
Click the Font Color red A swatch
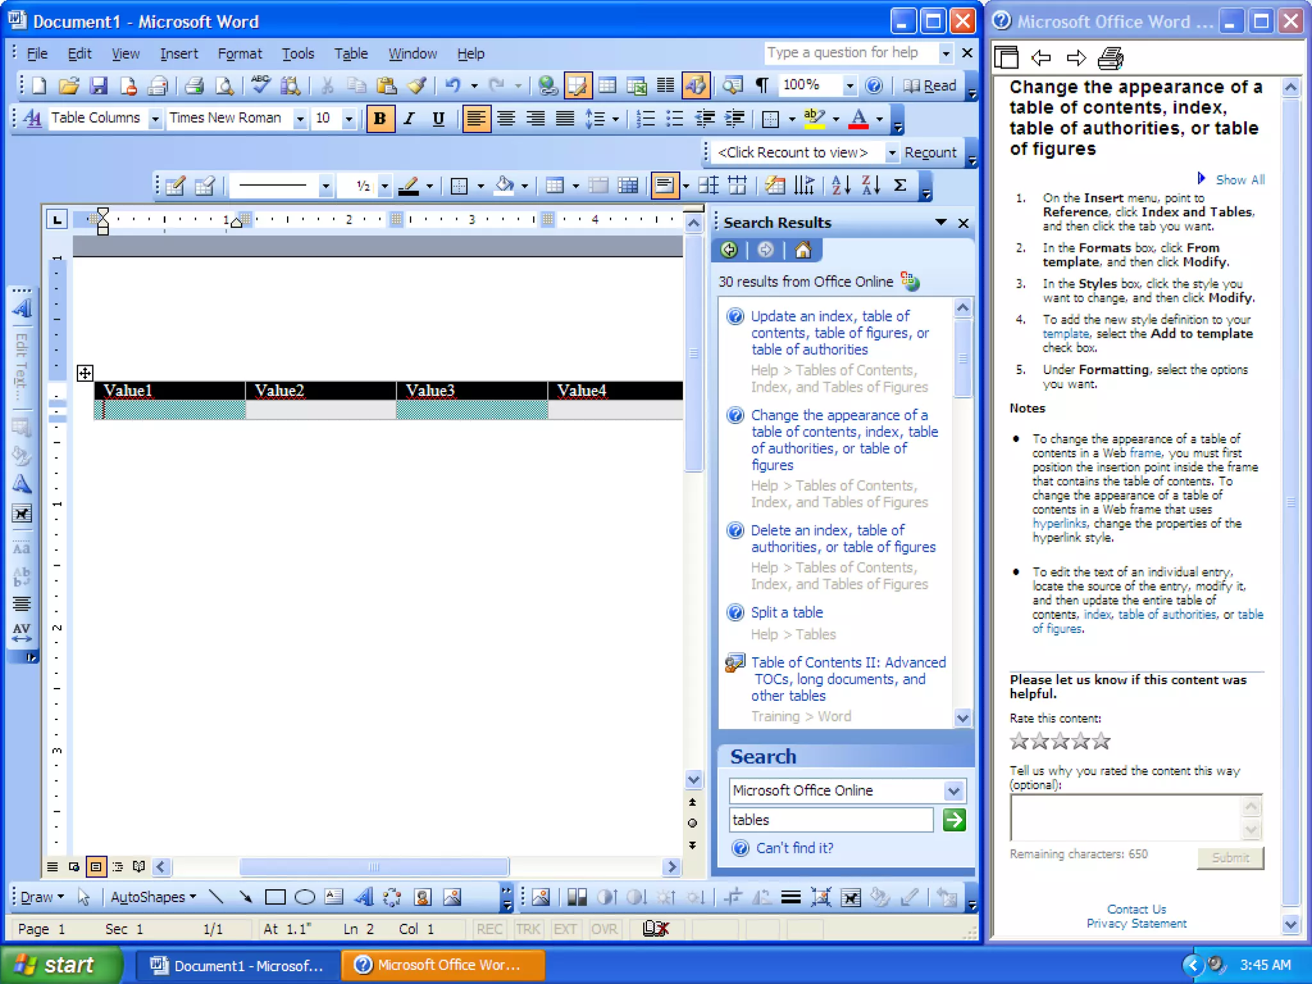(858, 119)
